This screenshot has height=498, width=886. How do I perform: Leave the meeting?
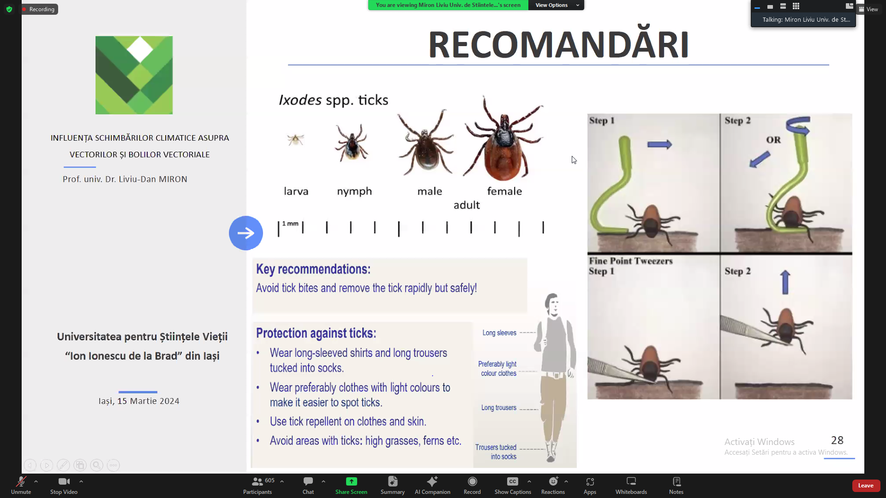click(x=866, y=486)
